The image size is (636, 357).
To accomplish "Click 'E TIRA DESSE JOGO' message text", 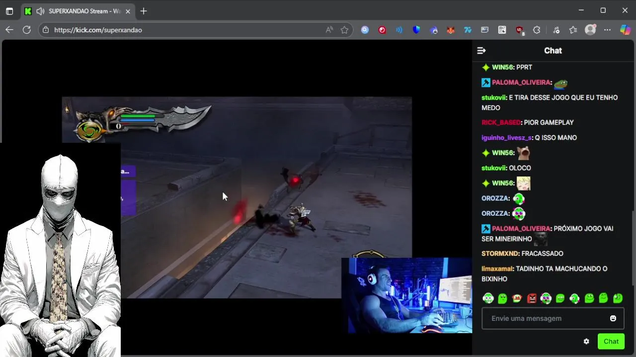I will [550, 103].
